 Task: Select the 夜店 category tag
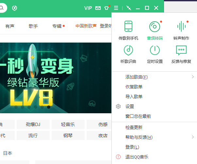coord(99,136)
